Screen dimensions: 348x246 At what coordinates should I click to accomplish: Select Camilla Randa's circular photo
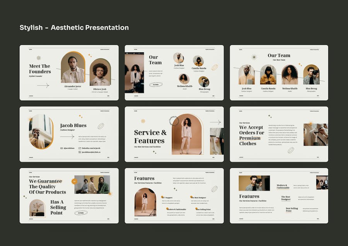pyautogui.click(x=198, y=61)
